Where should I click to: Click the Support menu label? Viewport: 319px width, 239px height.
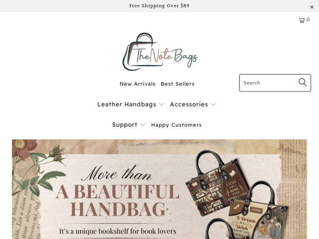[x=125, y=125]
